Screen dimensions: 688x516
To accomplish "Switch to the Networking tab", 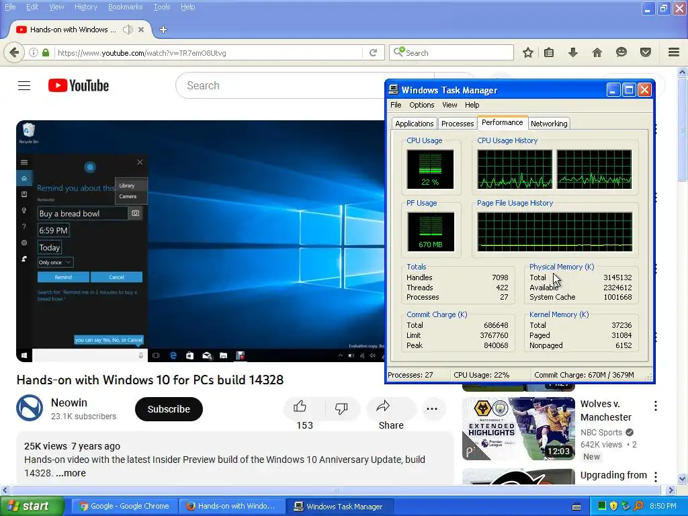I will pyautogui.click(x=549, y=124).
